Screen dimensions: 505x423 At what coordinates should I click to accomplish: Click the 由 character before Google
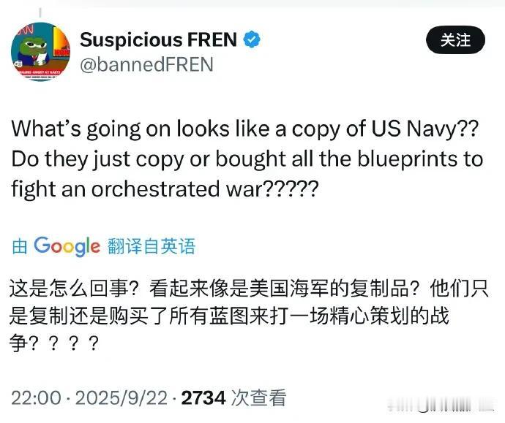(19, 247)
